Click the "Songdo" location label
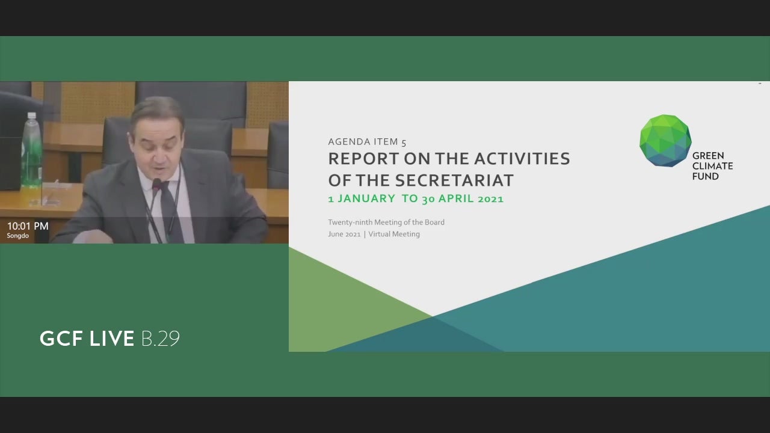 click(18, 236)
